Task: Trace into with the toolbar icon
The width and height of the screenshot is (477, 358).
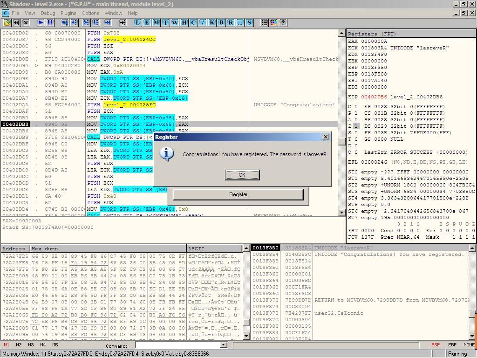Action: [x=86, y=22]
